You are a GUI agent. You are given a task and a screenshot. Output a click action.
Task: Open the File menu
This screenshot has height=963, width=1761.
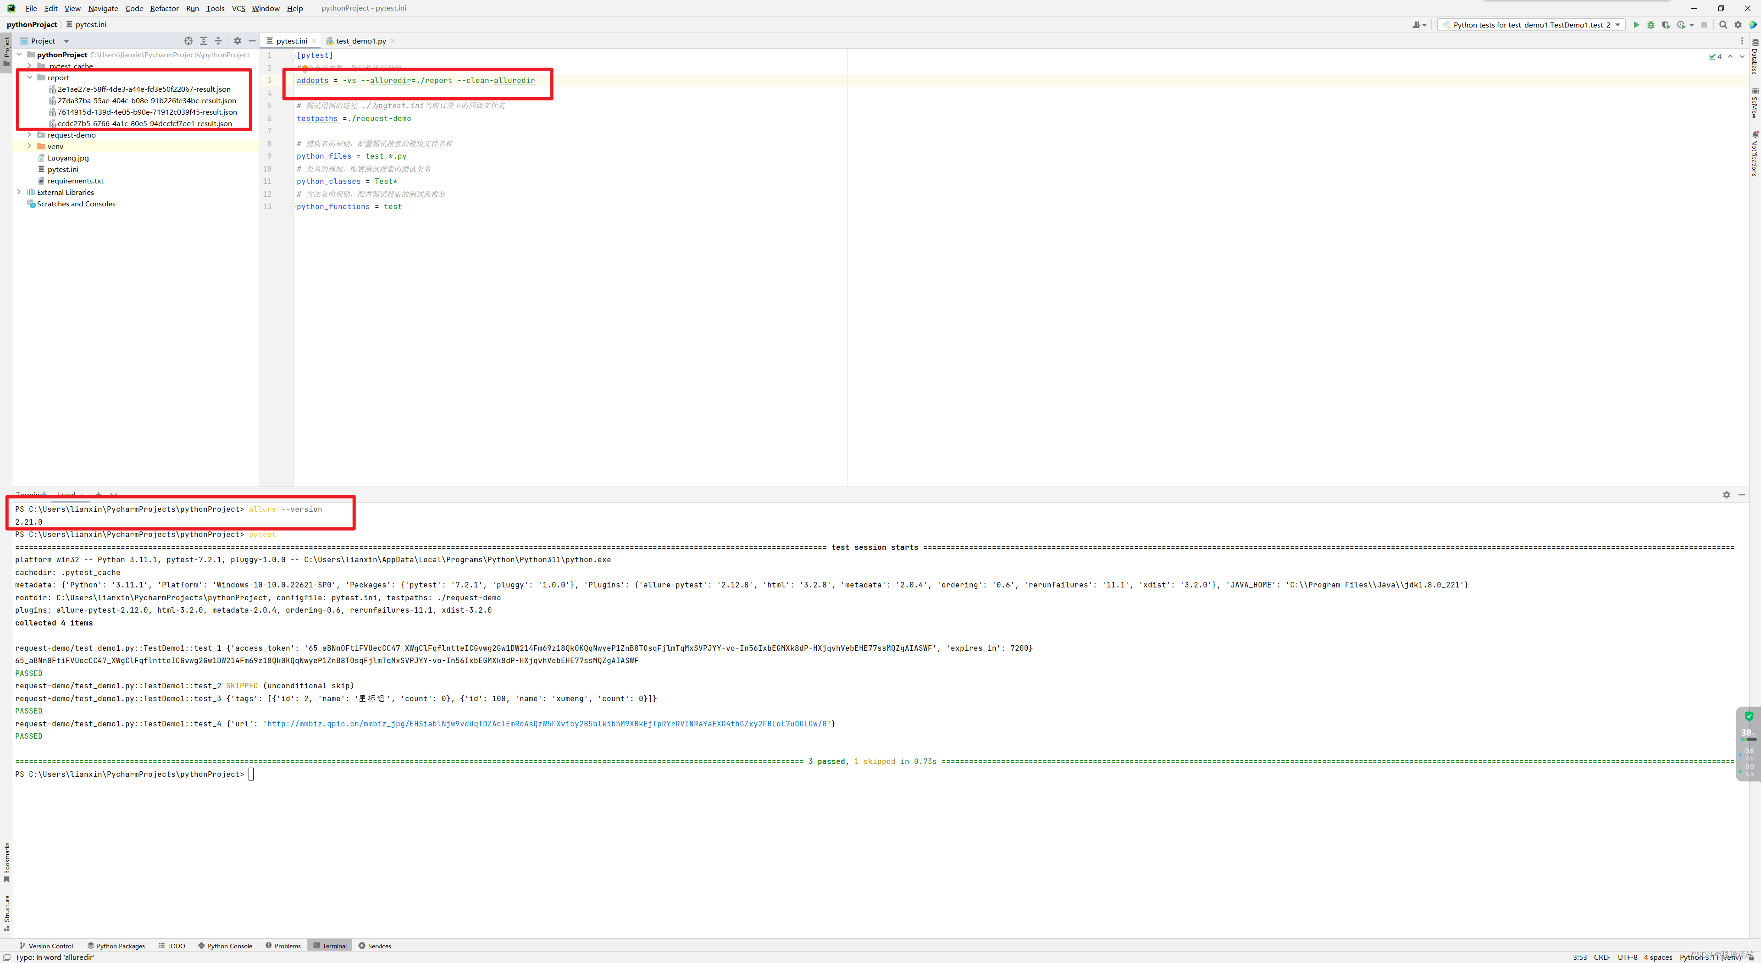31,8
